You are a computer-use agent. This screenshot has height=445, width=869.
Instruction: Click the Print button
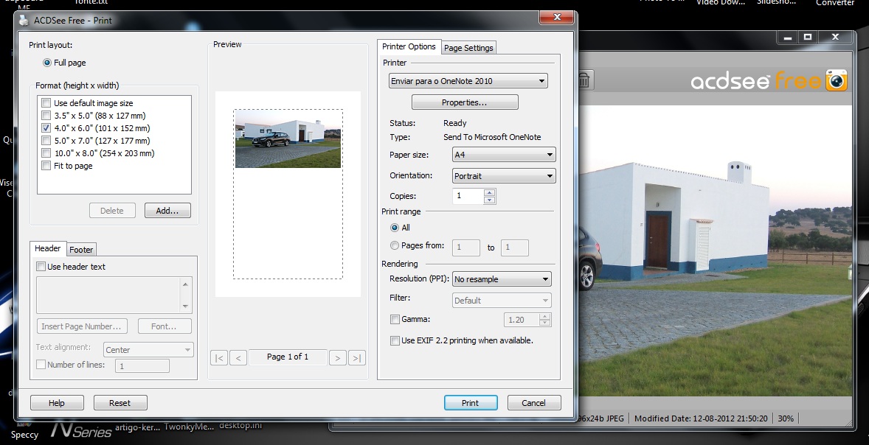tap(470, 403)
